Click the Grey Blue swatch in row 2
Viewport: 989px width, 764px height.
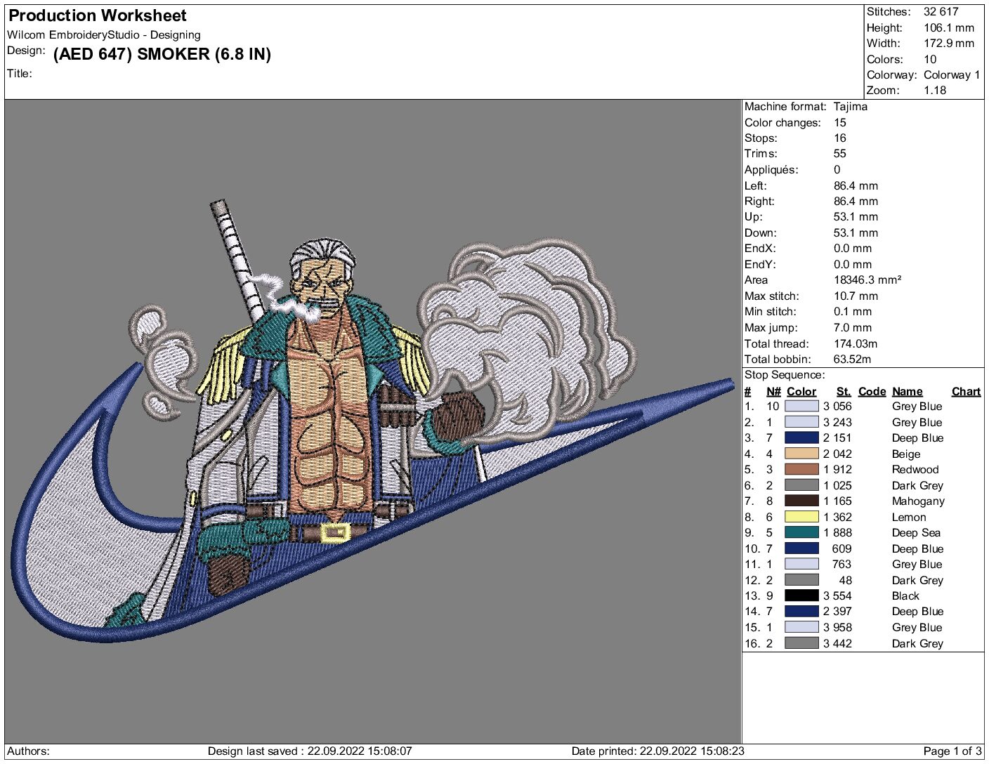tap(801, 422)
